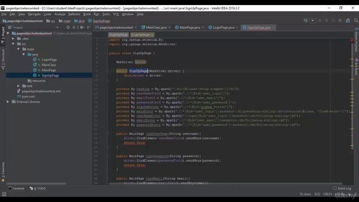The height and width of the screenshot is (202, 359).
Task: Expand the .idea folder
Action: coord(13,39)
